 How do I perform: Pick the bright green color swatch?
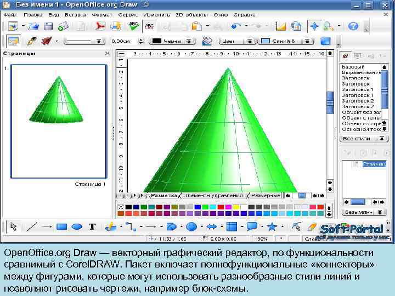click(x=205, y=207)
